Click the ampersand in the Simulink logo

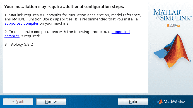pos(158,17)
